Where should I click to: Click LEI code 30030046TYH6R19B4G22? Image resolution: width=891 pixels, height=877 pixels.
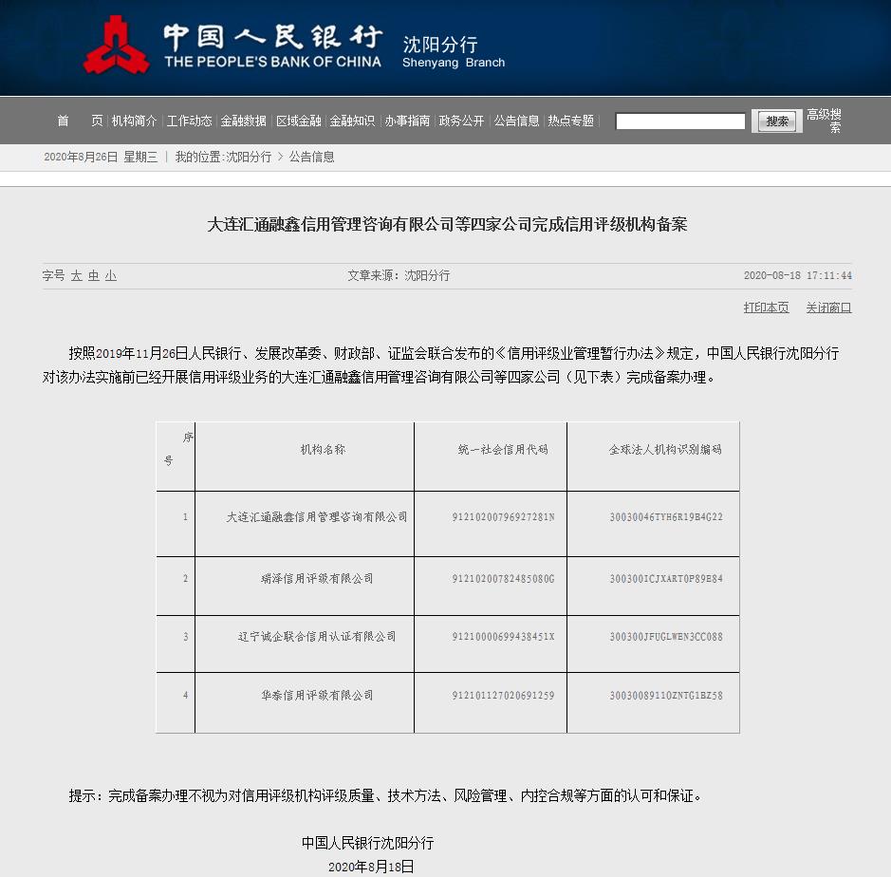pos(666,517)
